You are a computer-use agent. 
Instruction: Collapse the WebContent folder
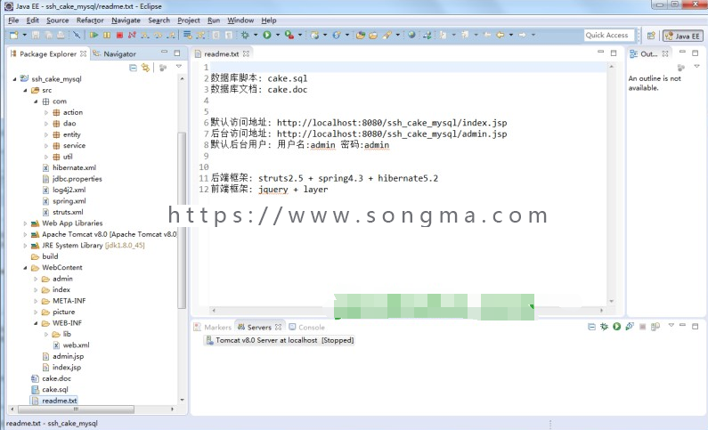(x=25, y=268)
